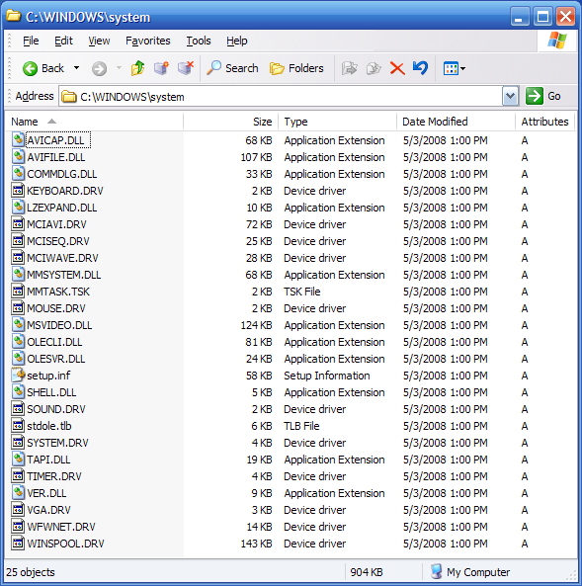Select the WFWNET.DRV file name
582x586 pixels.
61,527
